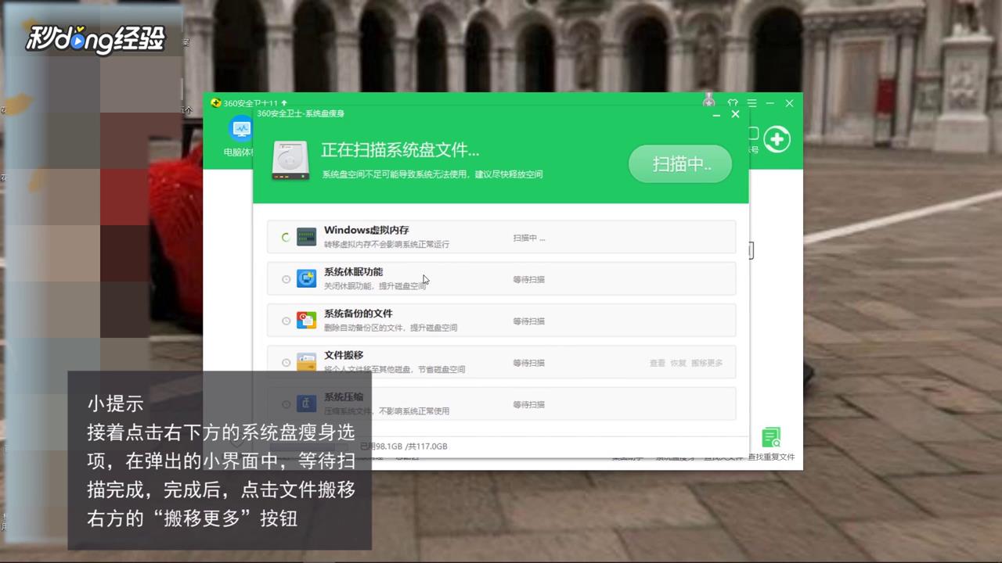Click the 系统备份的文件 title text

click(358, 314)
